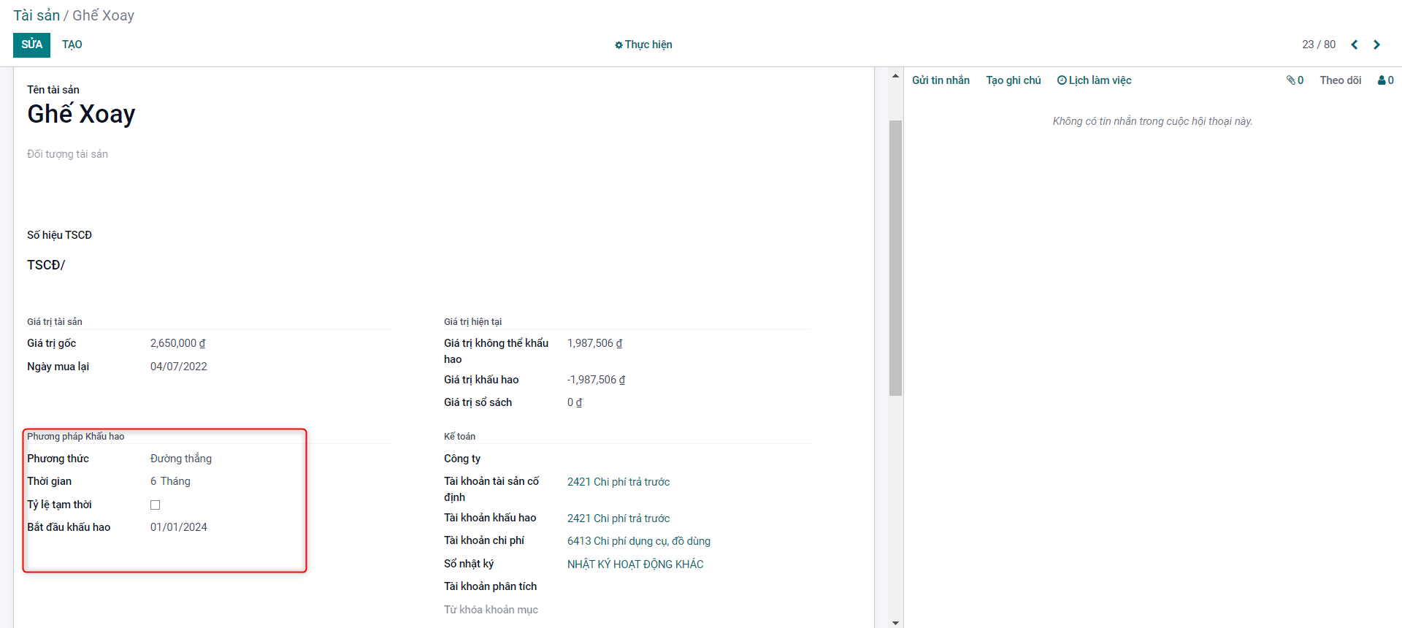
Task: Open NHẬT KÝ HOẠT ĐỘNG KHÁC journal link
Action: [635, 564]
